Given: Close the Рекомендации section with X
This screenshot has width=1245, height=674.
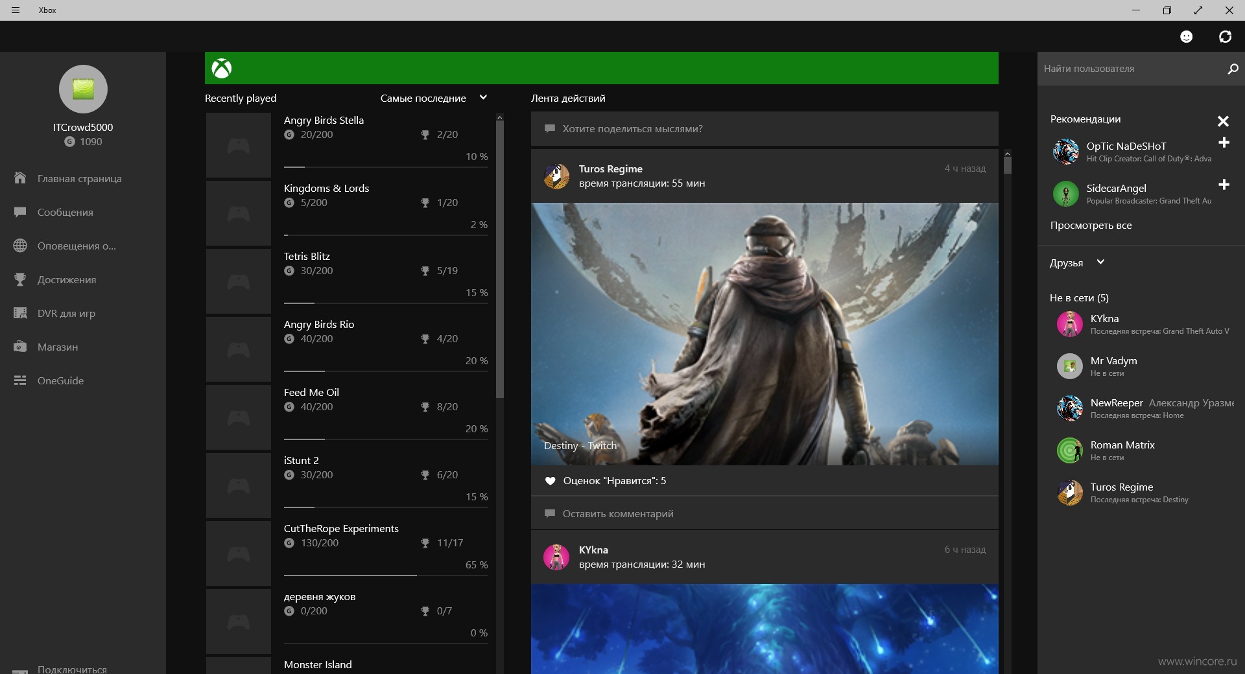Looking at the screenshot, I should (1223, 121).
